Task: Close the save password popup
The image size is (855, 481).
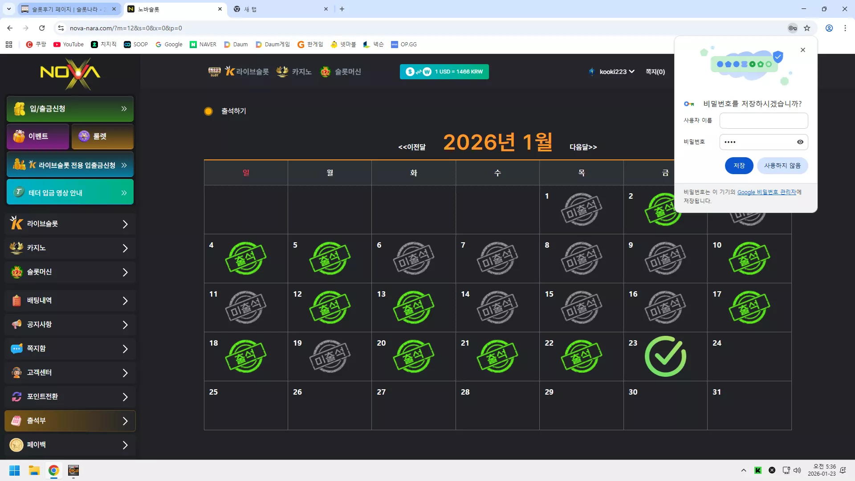Action: point(803,50)
